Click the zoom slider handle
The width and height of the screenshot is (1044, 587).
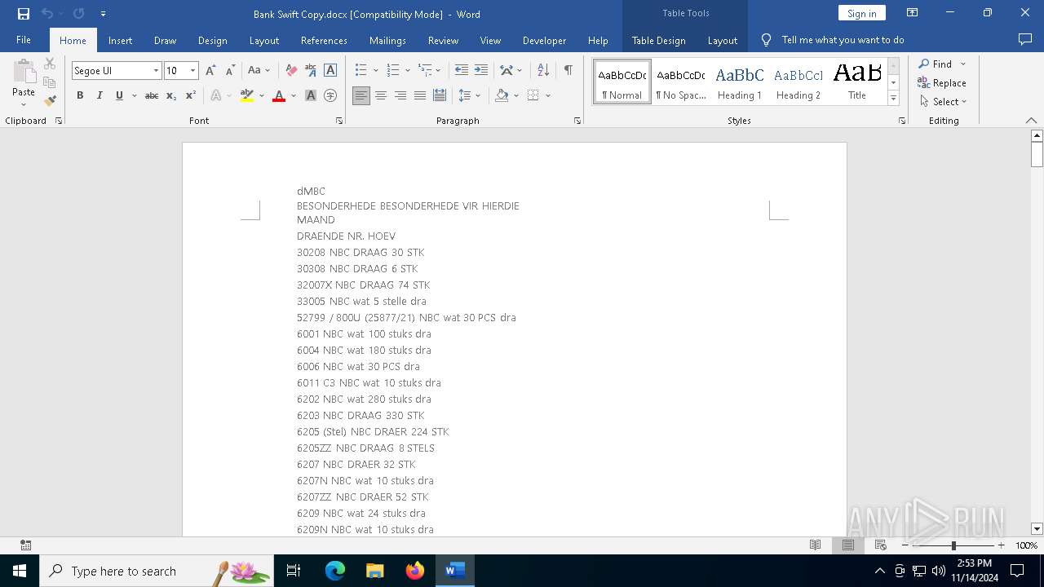953,545
